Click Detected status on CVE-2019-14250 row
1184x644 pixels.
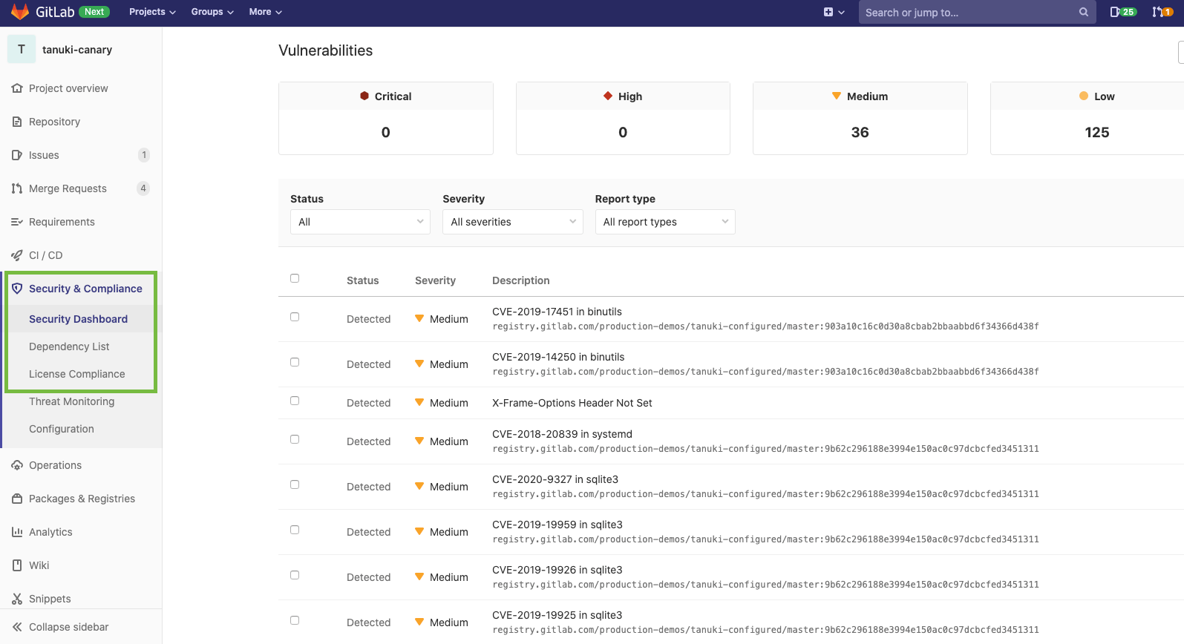(x=368, y=364)
